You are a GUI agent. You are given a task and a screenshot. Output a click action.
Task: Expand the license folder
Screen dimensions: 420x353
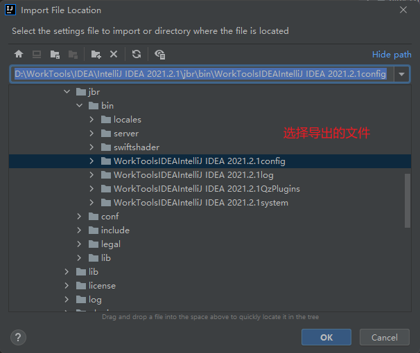[67, 286]
